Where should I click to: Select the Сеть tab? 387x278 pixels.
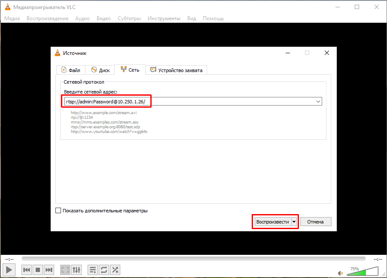coord(130,70)
